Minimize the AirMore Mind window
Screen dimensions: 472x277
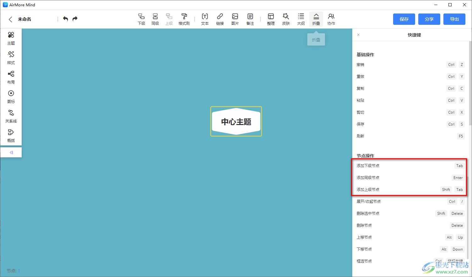[x=436, y=5]
